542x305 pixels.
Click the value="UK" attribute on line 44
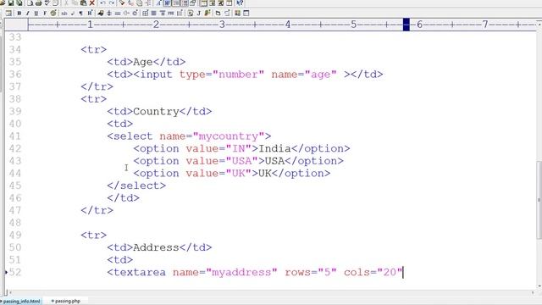(x=218, y=173)
